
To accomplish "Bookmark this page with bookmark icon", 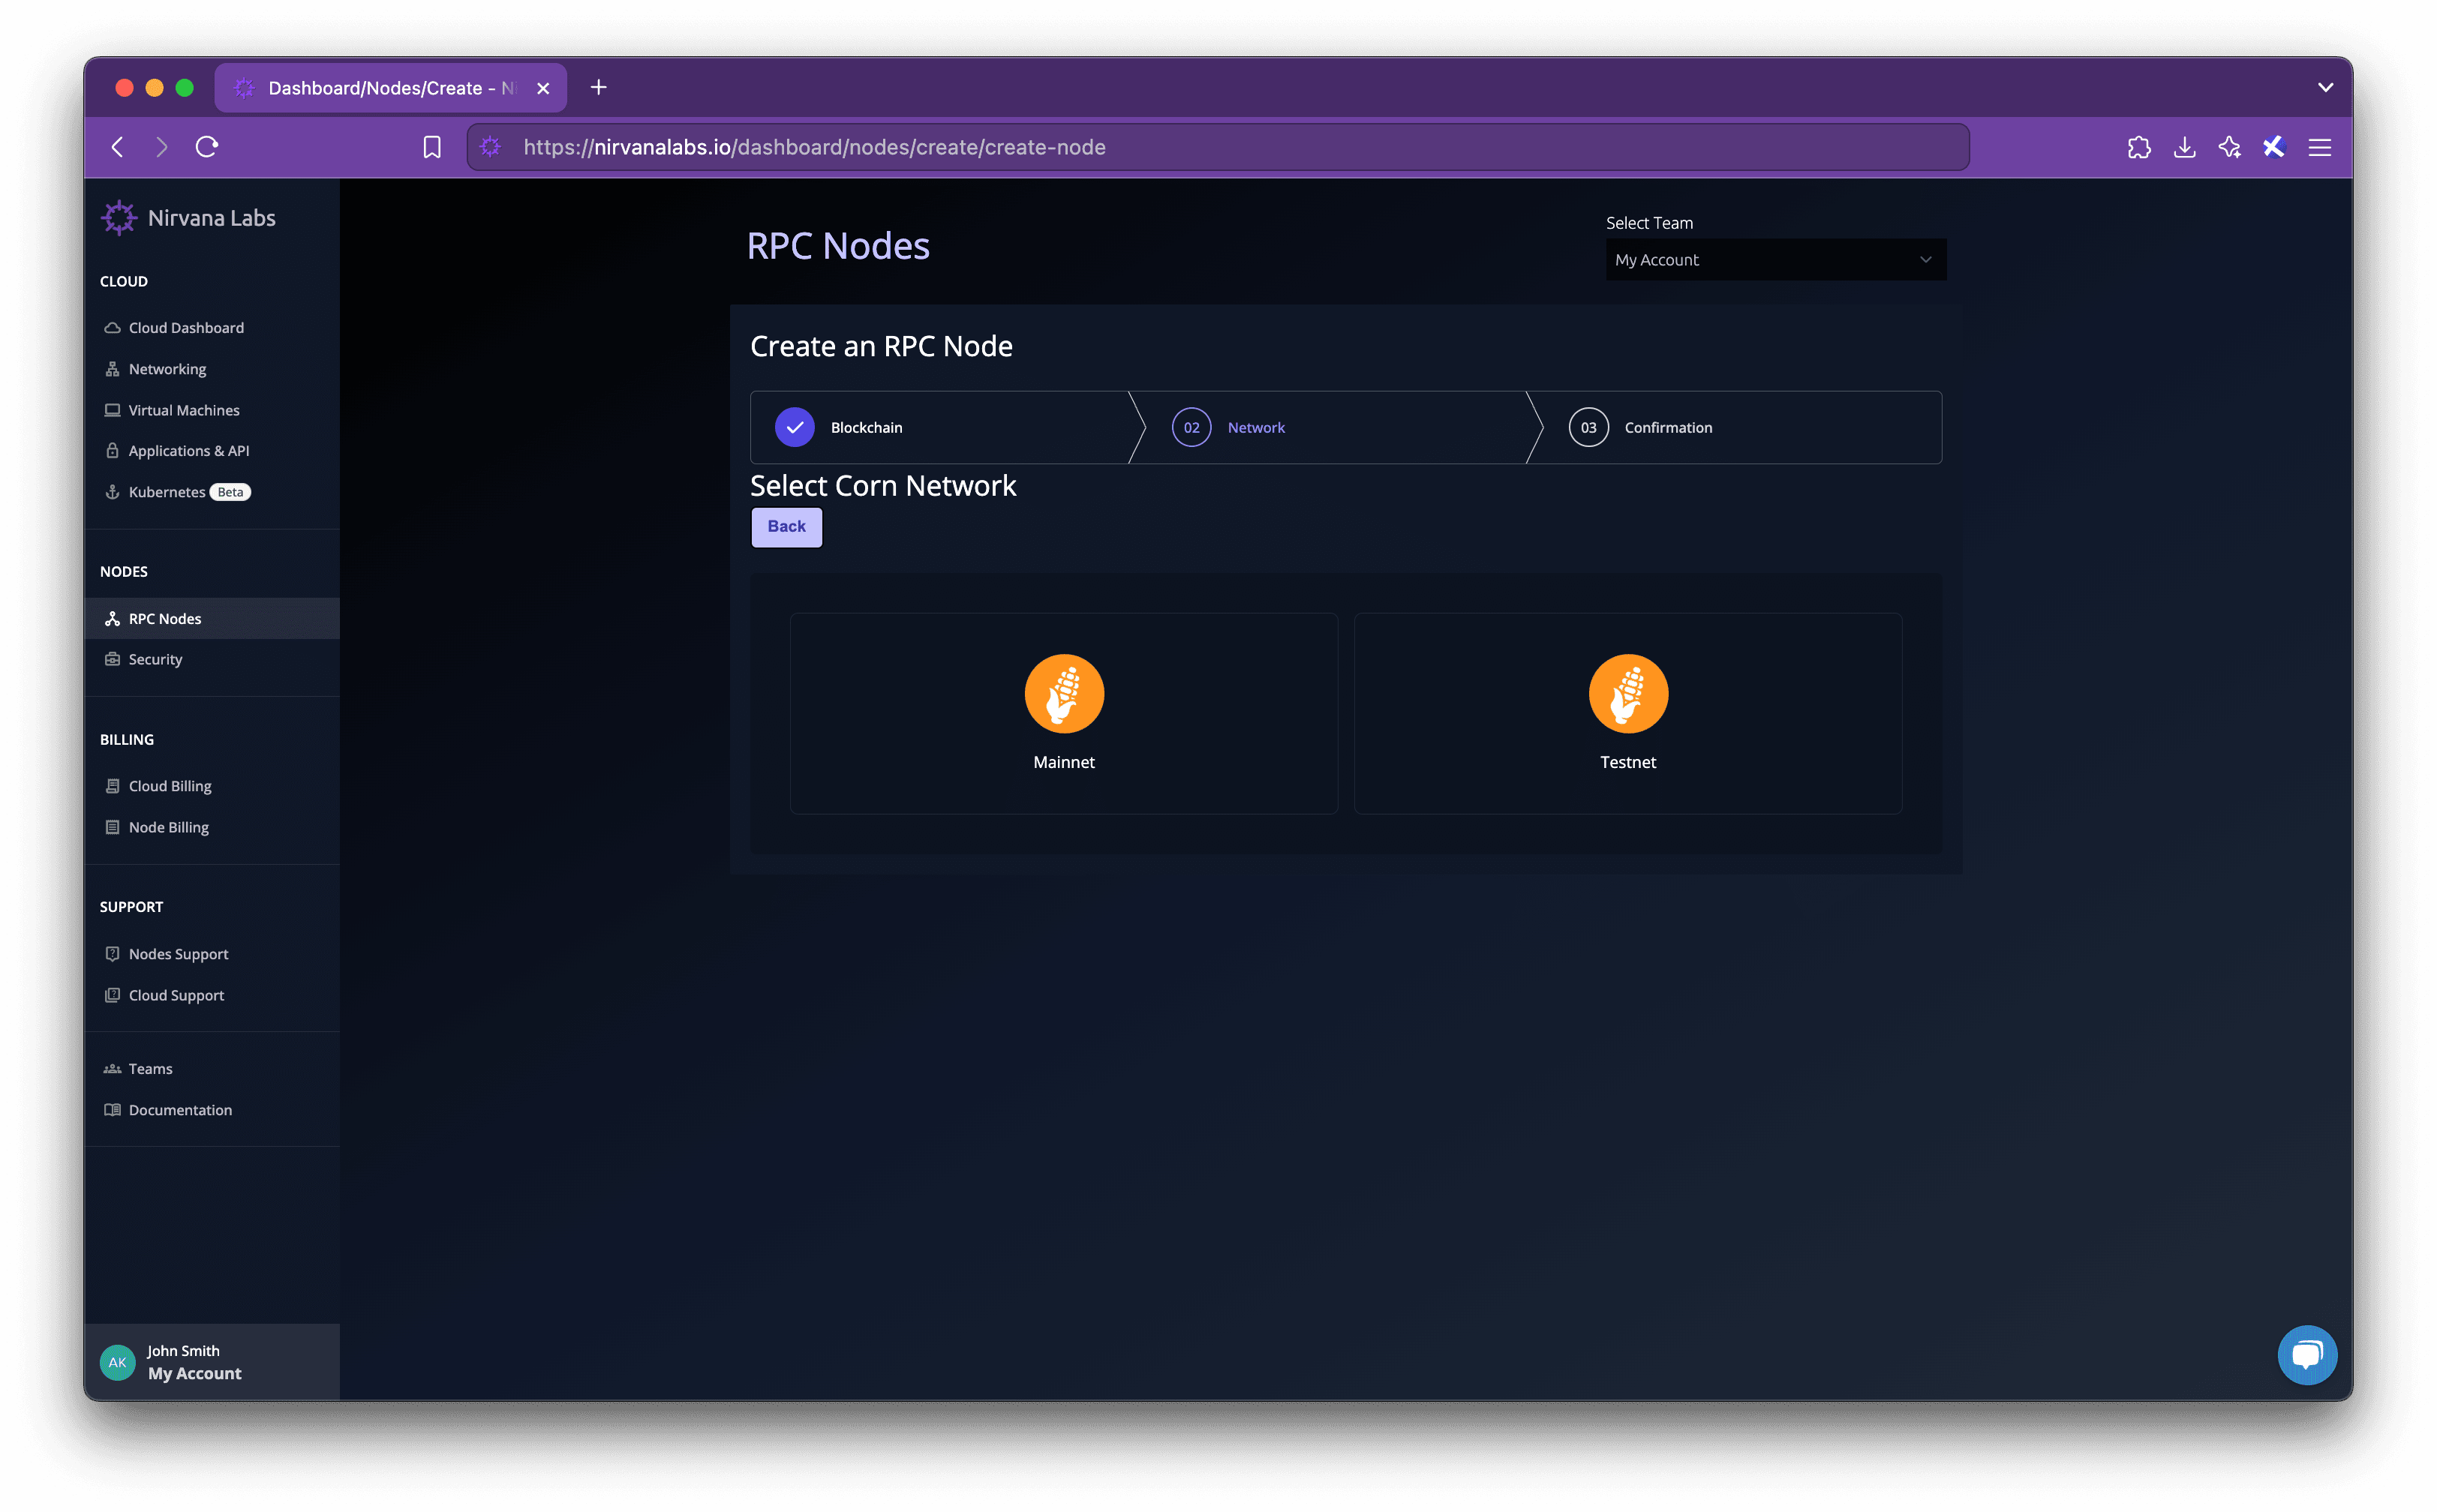I will pos(431,147).
